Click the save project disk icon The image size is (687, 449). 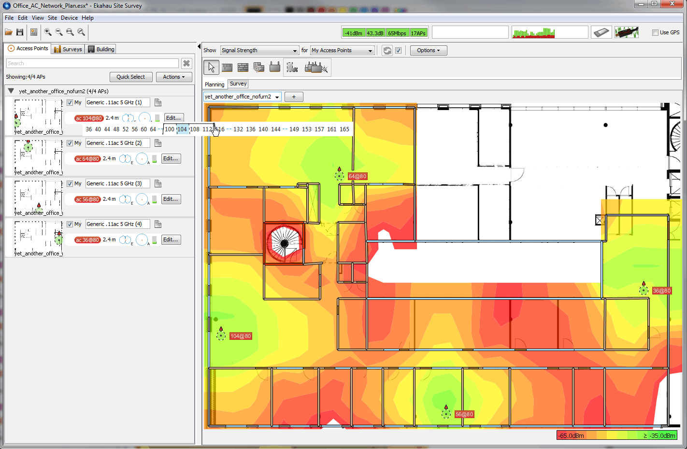(x=20, y=32)
